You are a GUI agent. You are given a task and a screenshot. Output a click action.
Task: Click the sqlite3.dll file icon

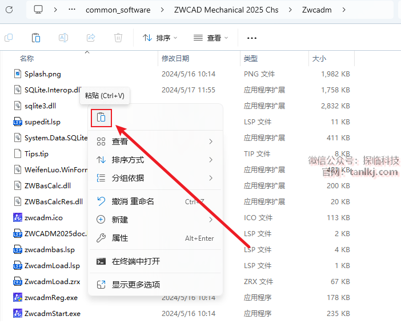click(18, 106)
